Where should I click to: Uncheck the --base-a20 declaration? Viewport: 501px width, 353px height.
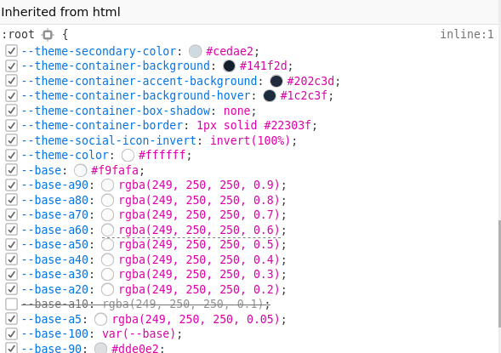pos(12,289)
